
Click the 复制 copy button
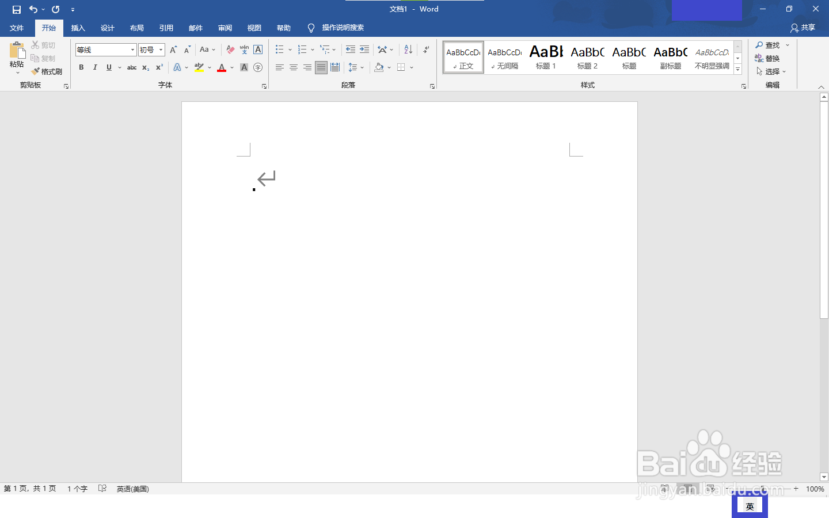43,58
